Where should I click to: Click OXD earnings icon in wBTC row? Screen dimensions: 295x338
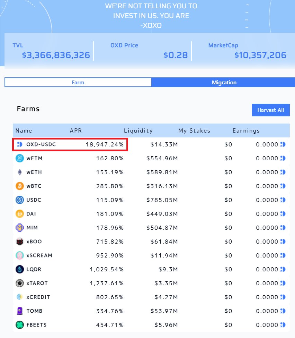pos(283,186)
